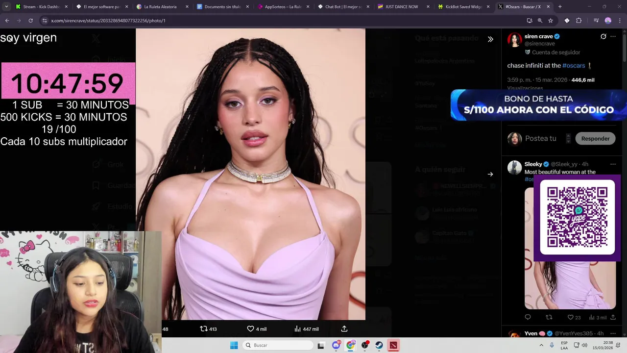Image resolution: width=627 pixels, height=353 pixels.
Task: Click the post timestamp 3:59 p. m. · 15 mar. 2026
Action: click(537, 80)
